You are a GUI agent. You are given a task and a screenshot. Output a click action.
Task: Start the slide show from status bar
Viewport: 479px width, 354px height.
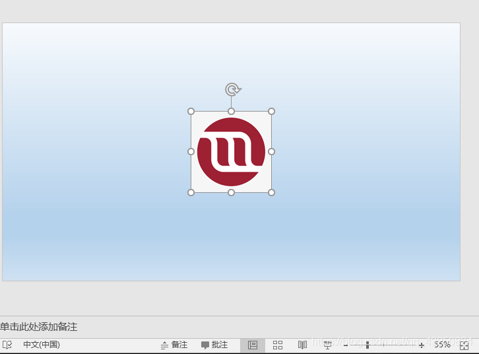[327, 345]
